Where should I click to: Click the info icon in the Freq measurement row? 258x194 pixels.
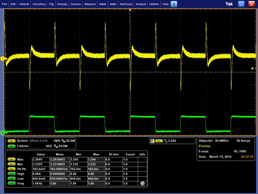tap(142, 184)
